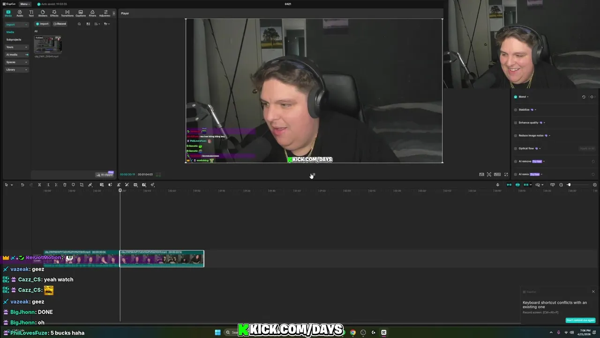This screenshot has width=600, height=338.
Task: Click the mirror flip icon in timeline toolbar
Action: (x=110, y=185)
